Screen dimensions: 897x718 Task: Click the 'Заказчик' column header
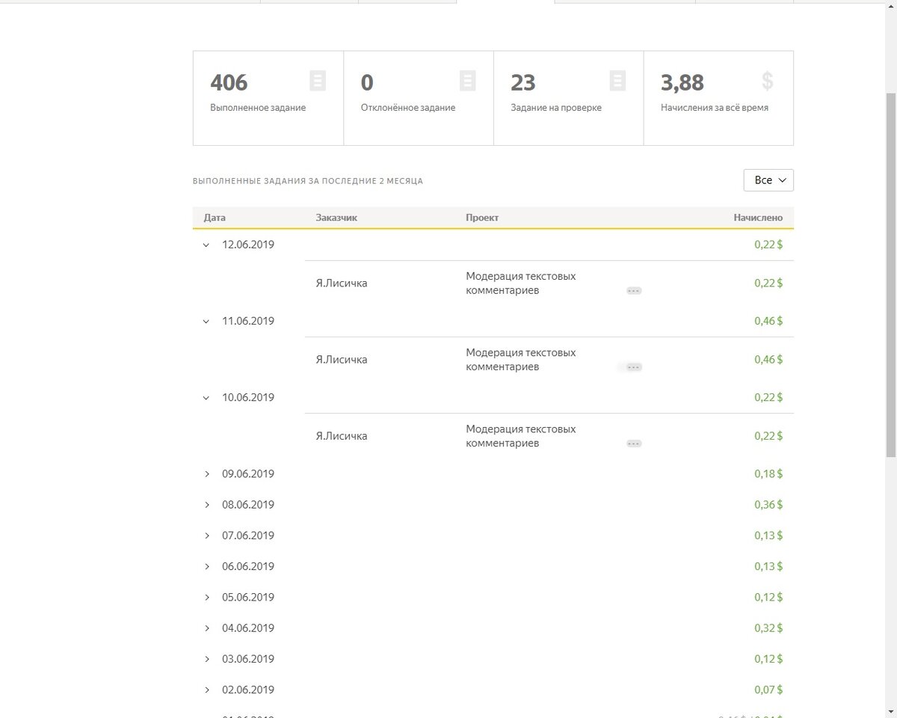pyautogui.click(x=336, y=218)
